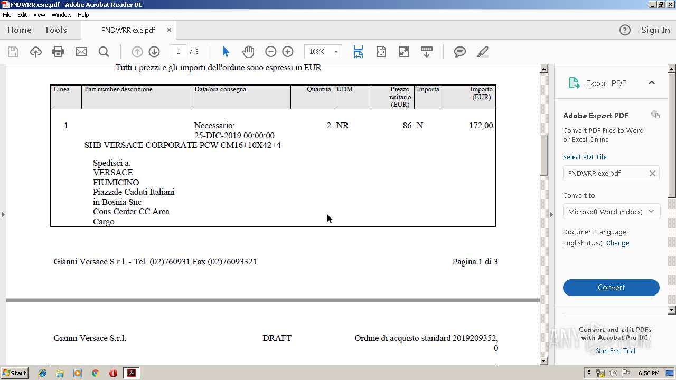Click the Save file icon
The width and height of the screenshot is (676, 380).
pyautogui.click(x=13, y=52)
